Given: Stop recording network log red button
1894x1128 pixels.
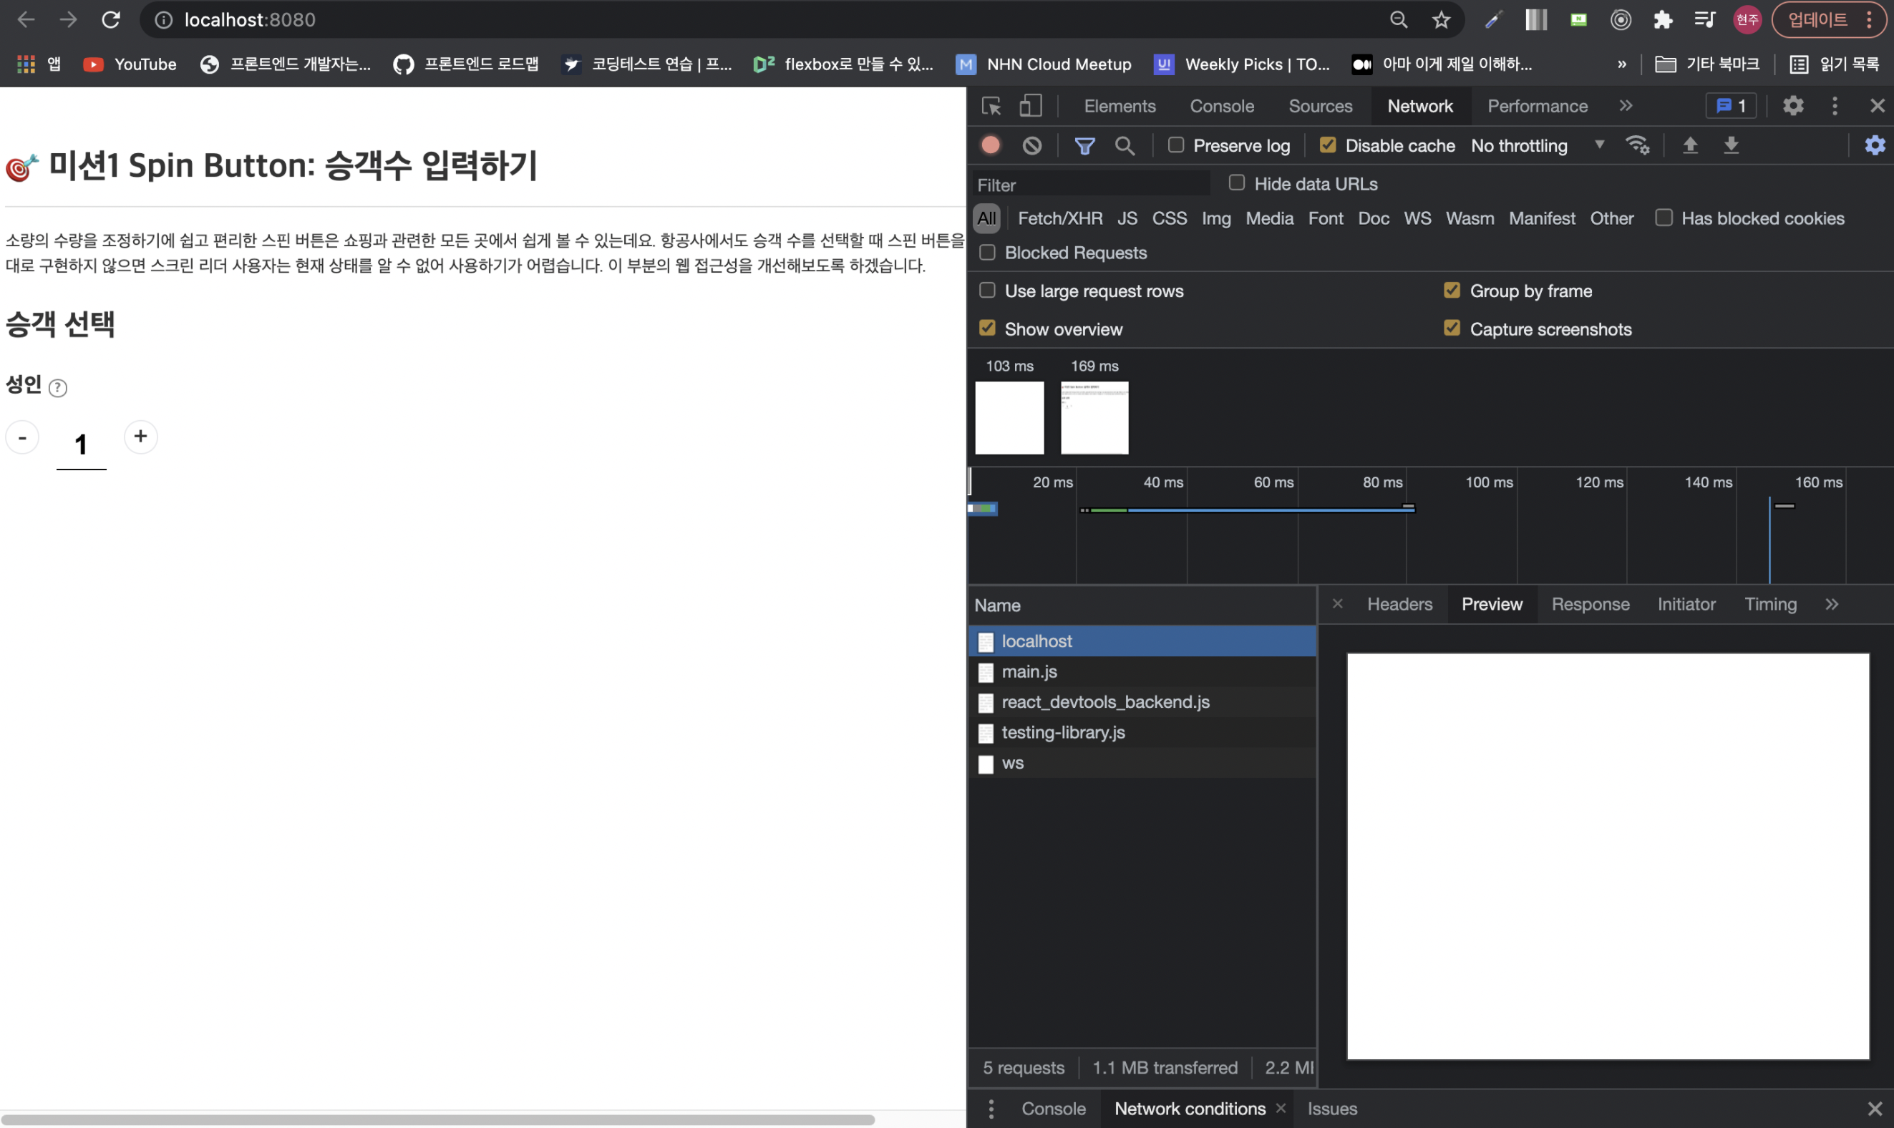Looking at the screenshot, I should (x=991, y=145).
